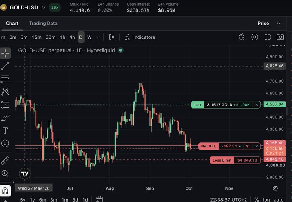
Task: Set chart range to 1y
Action: tap(32, 200)
